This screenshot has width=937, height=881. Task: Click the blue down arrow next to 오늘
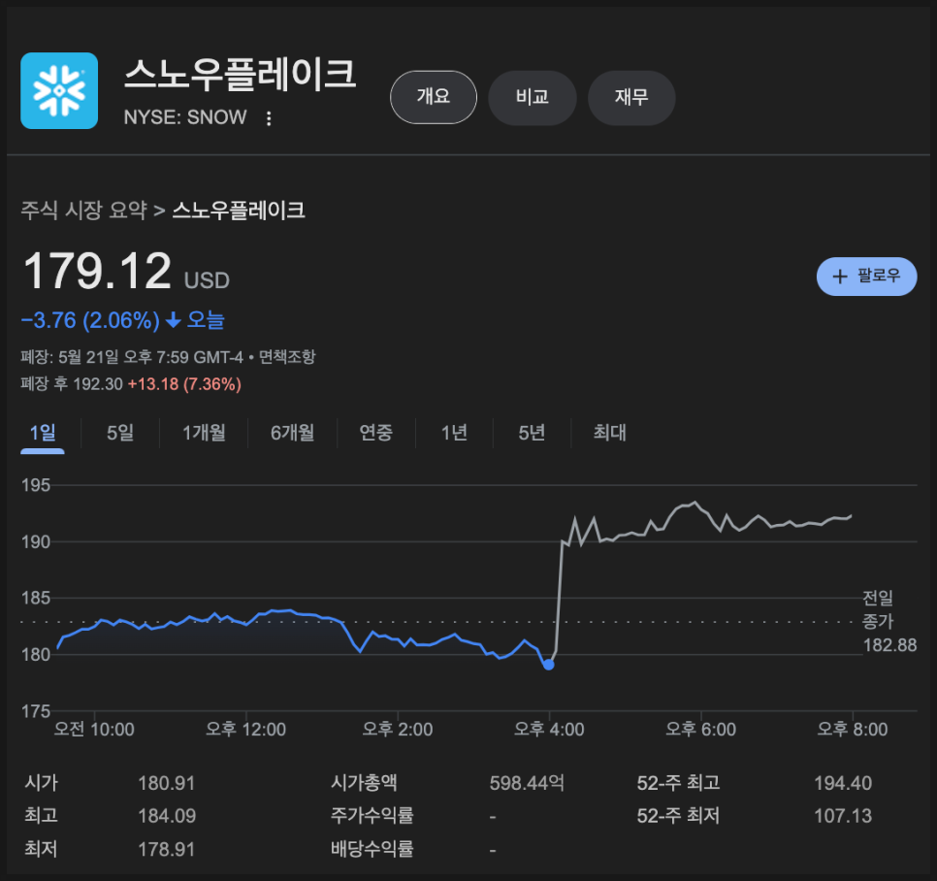tap(174, 320)
